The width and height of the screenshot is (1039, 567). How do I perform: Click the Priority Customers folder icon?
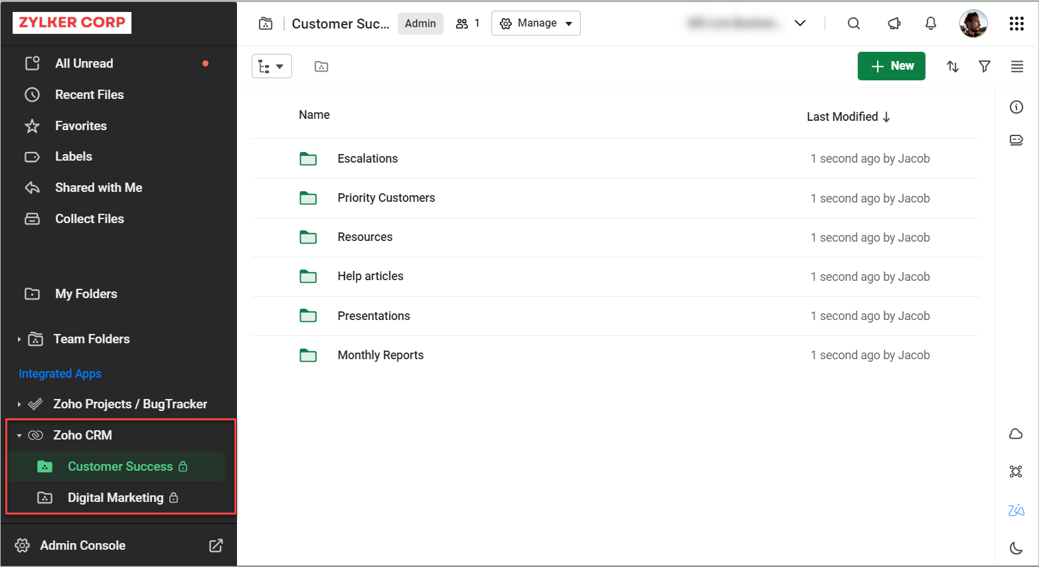[x=308, y=198]
